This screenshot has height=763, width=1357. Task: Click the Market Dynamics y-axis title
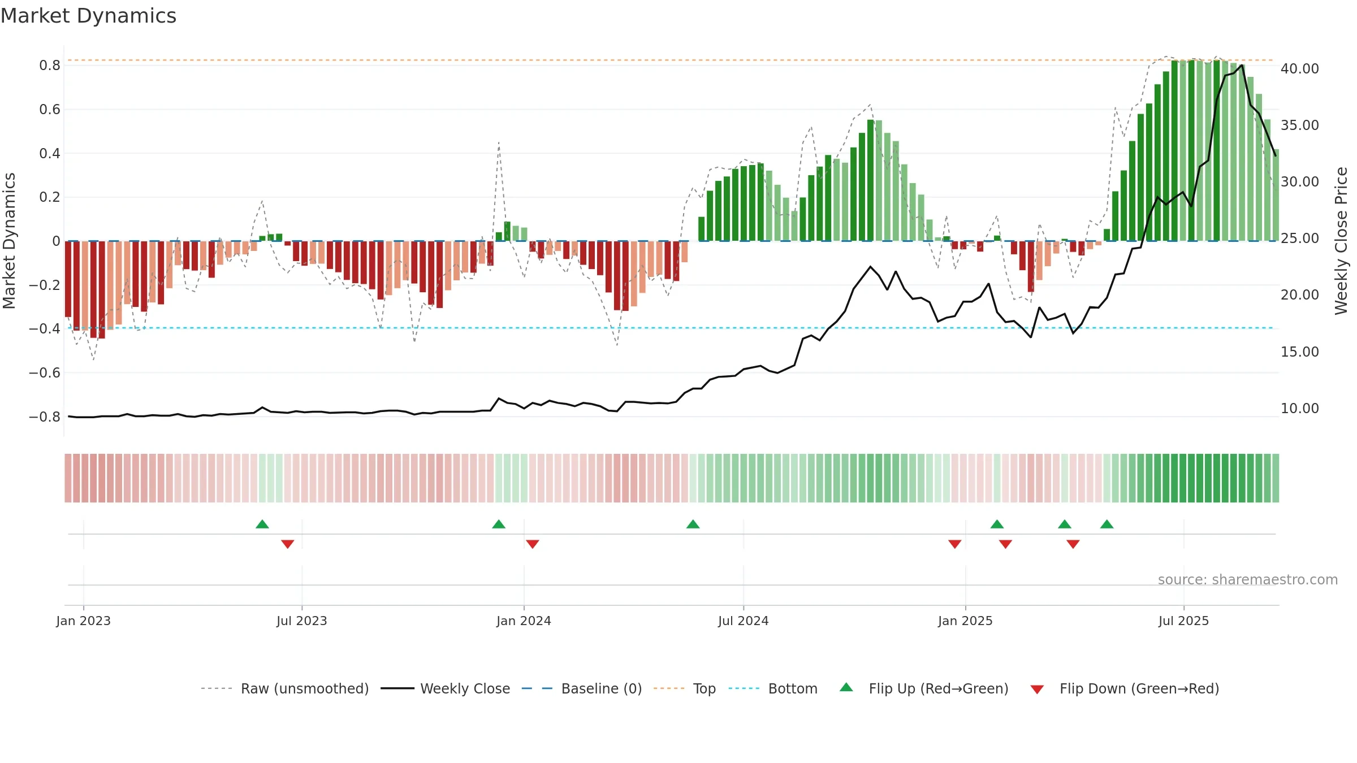pos(9,241)
